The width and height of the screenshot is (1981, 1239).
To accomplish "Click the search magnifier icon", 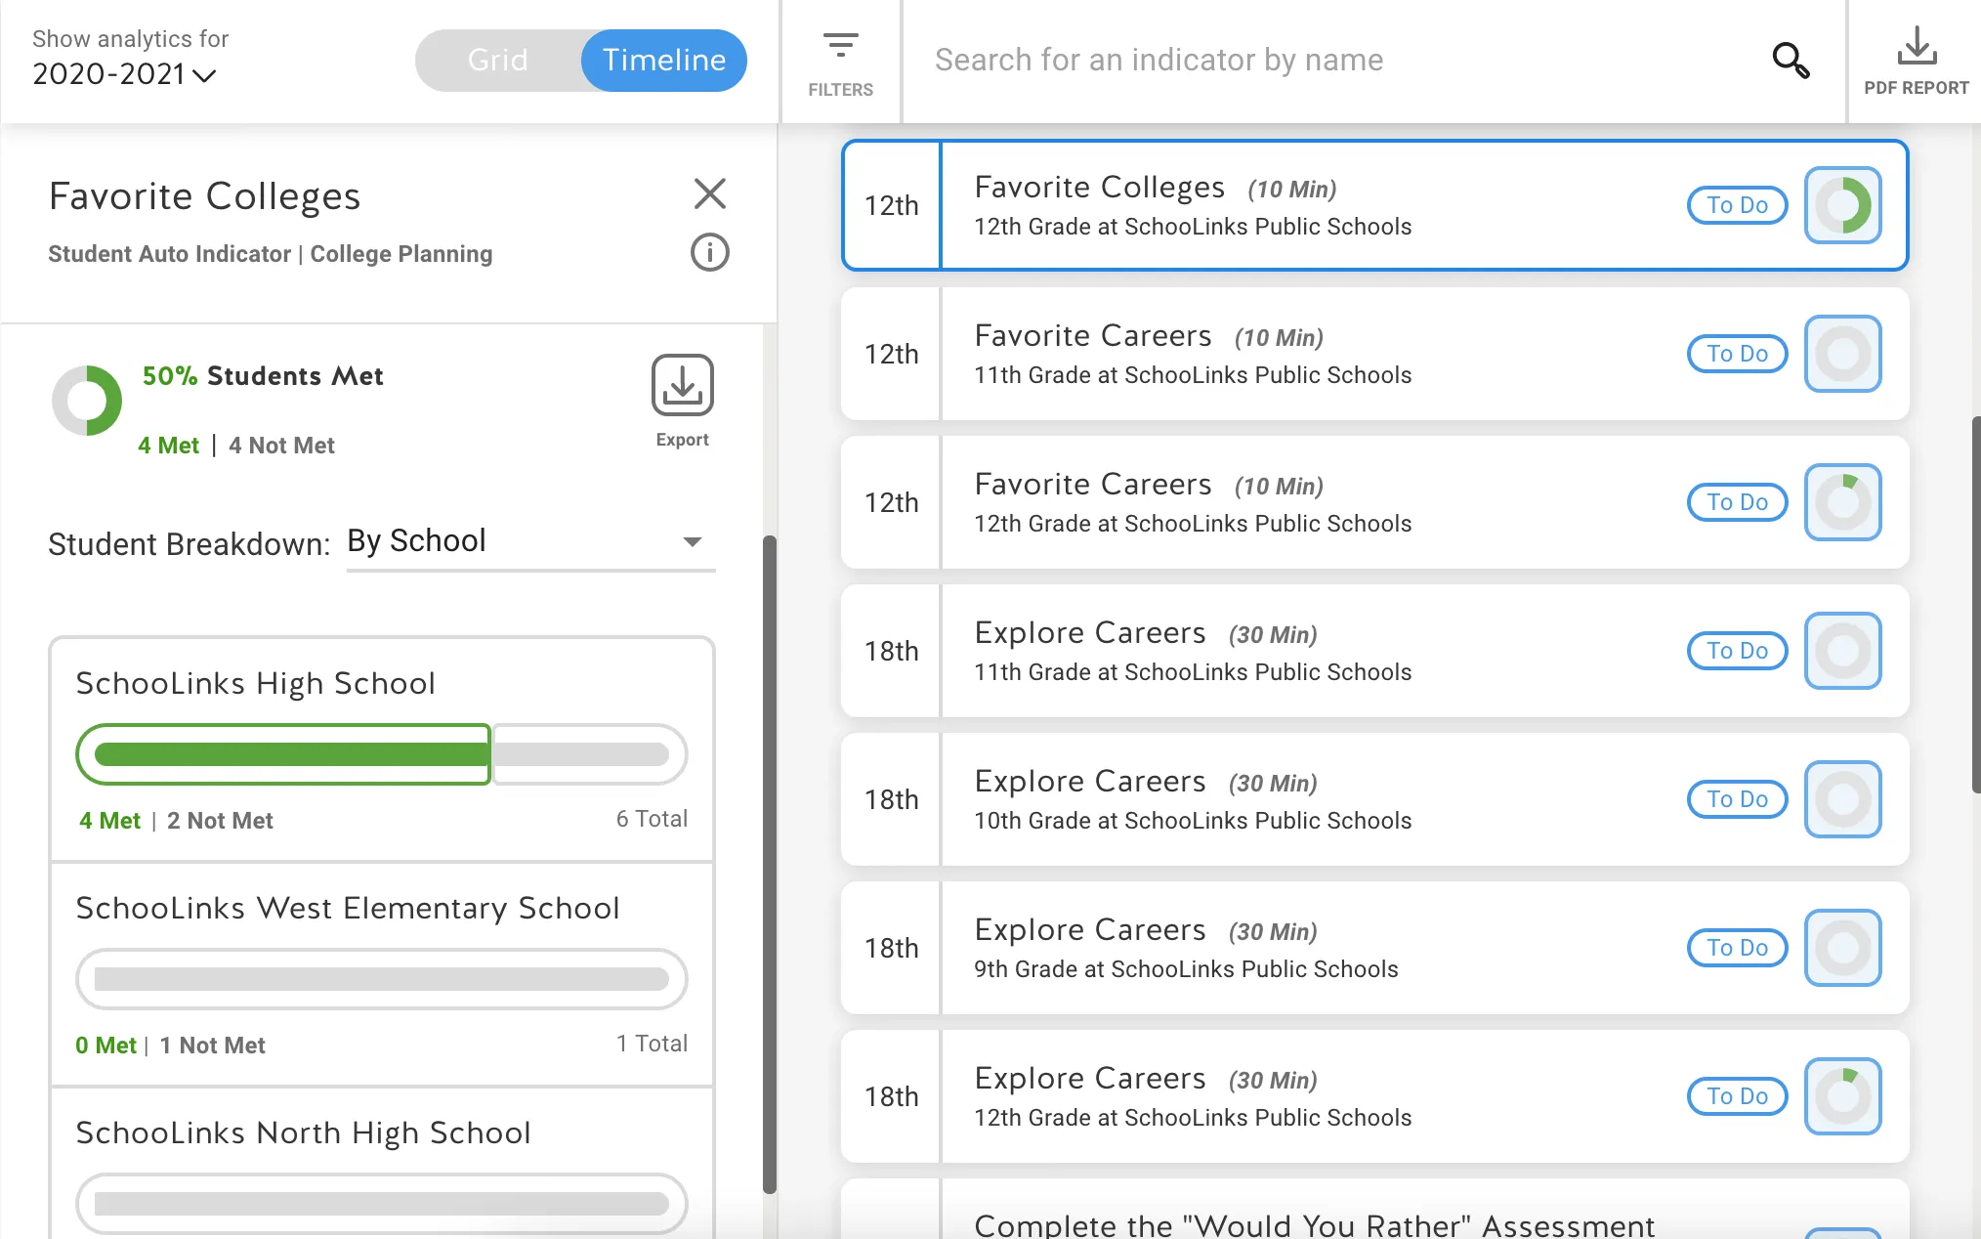I will (x=1791, y=61).
